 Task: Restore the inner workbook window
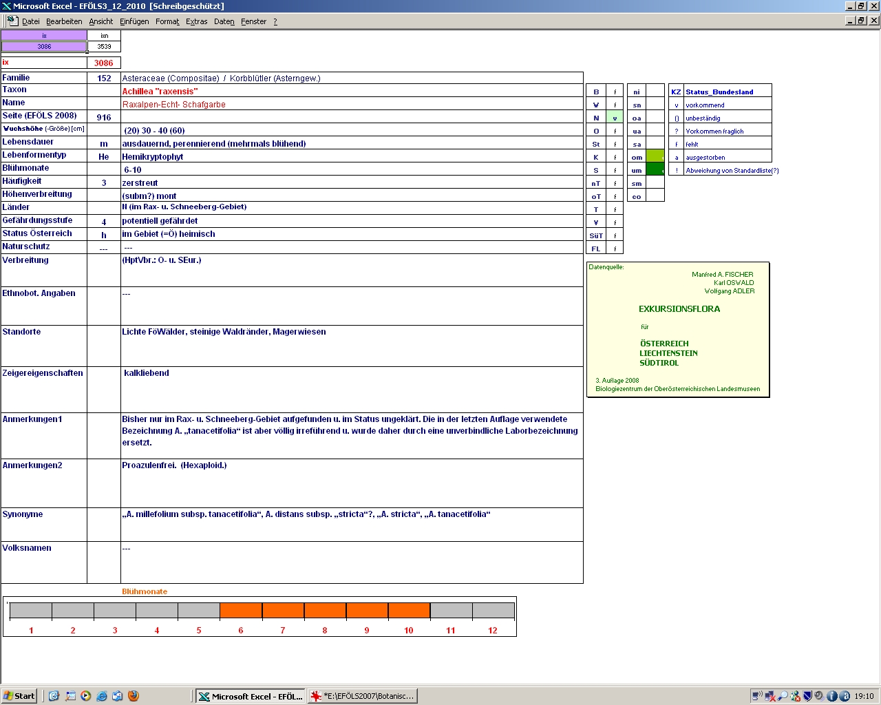[x=862, y=21]
